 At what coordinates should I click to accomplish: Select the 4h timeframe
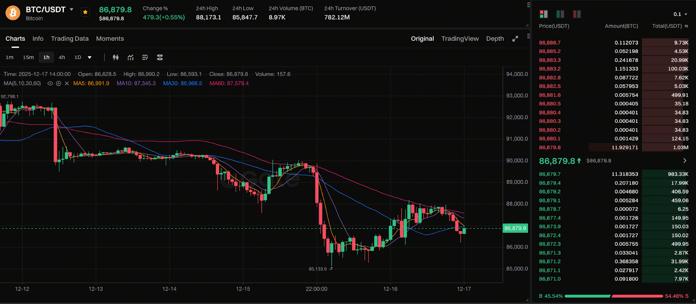pyautogui.click(x=62, y=57)
